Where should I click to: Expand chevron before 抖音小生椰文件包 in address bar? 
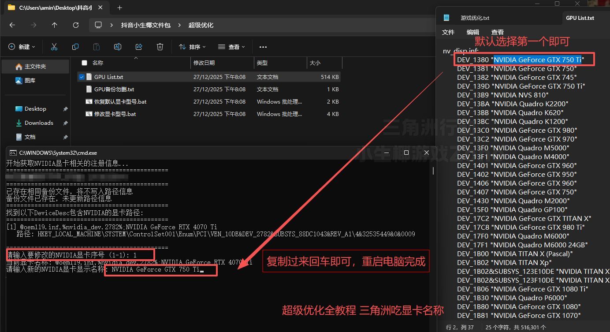tap(112, 25)
